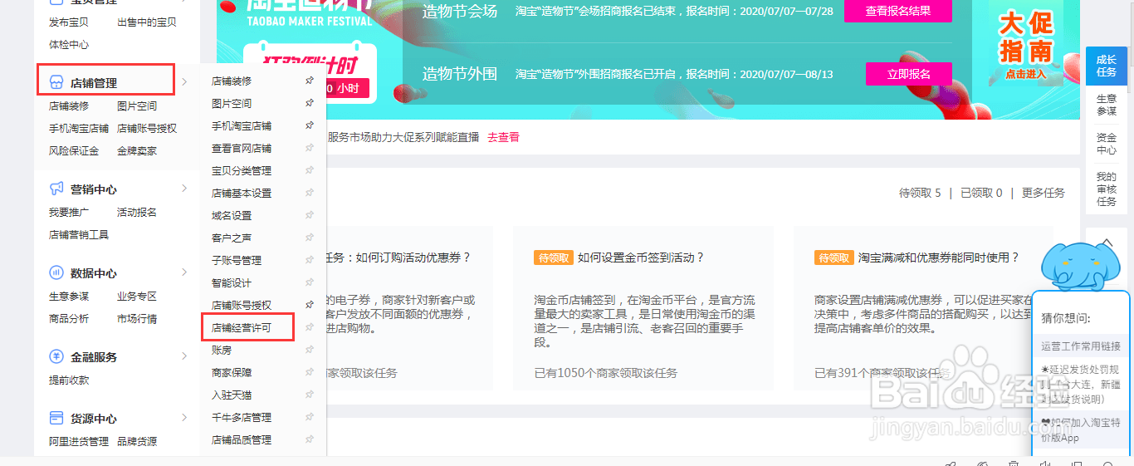Unpin 手机淘宝店铺 from the submenu
The height and width of the screenshot is (466, 1134).
[310, 125]
